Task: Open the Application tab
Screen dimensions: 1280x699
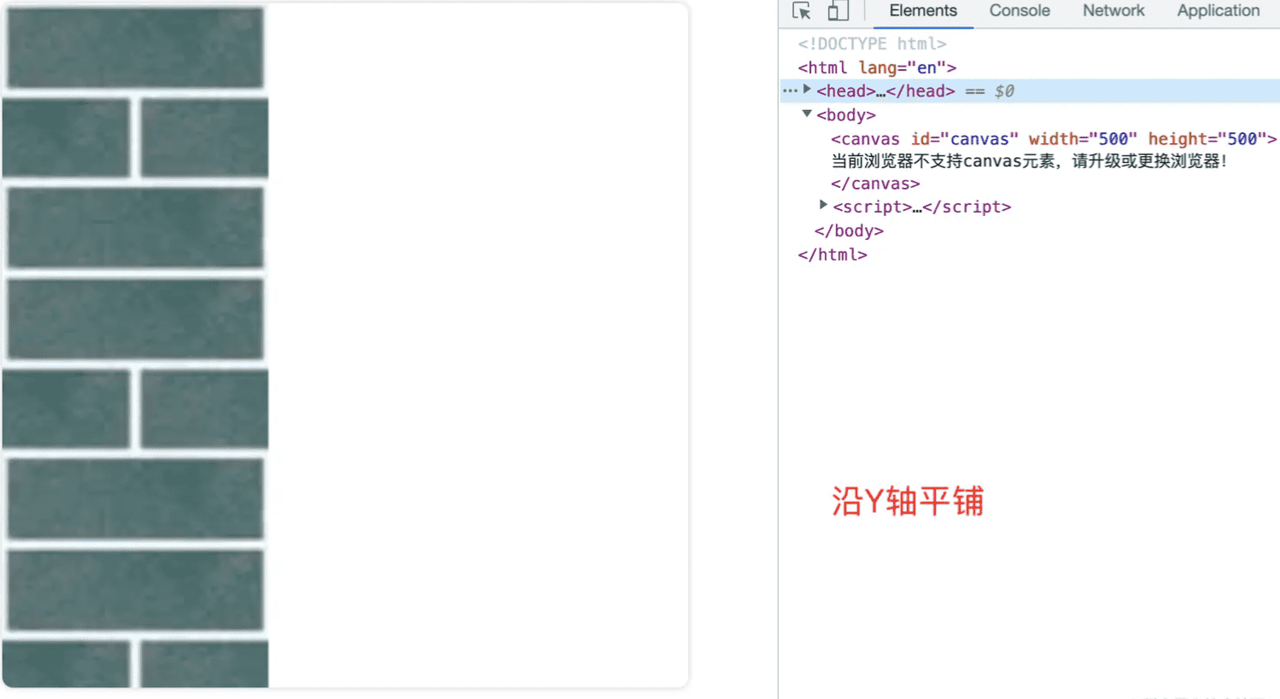Action: coord(1219,11)
